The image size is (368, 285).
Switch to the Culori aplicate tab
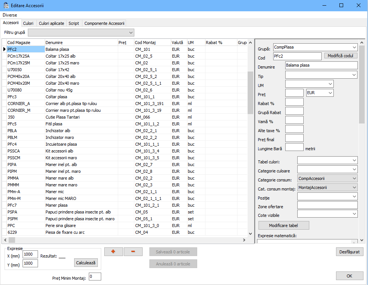pyautogui.click(x=52, y=23)
